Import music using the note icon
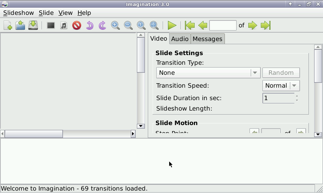323x193 pixels. pos(64,25)
